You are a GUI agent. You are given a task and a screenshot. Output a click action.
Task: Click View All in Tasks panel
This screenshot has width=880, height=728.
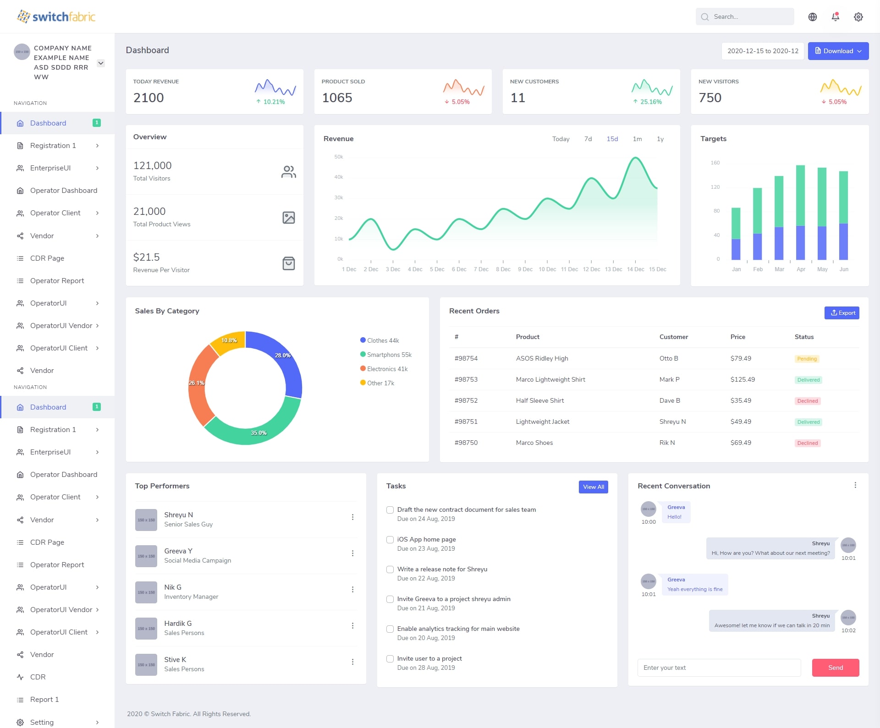(x=593, y=487)
